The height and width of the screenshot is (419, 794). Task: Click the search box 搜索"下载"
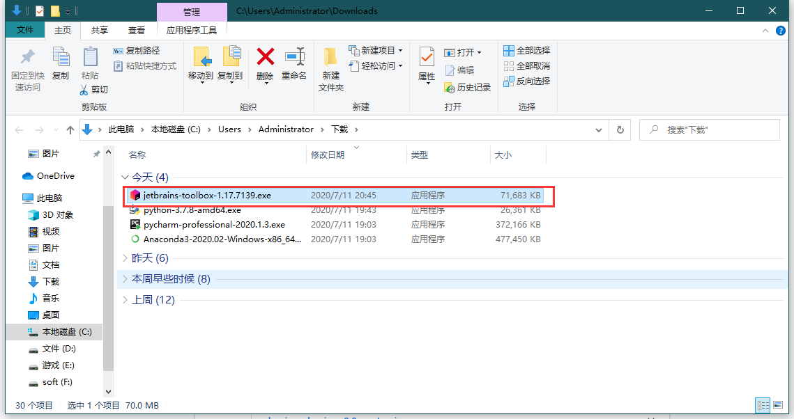click(710, 130)
